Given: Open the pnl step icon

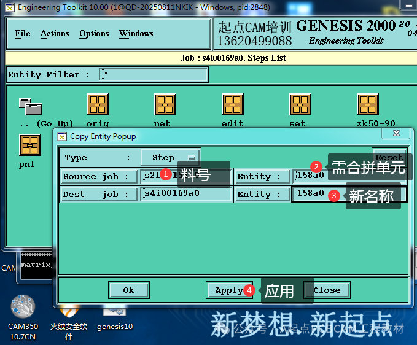Looking at the screenshot, I should pos(30,145).
